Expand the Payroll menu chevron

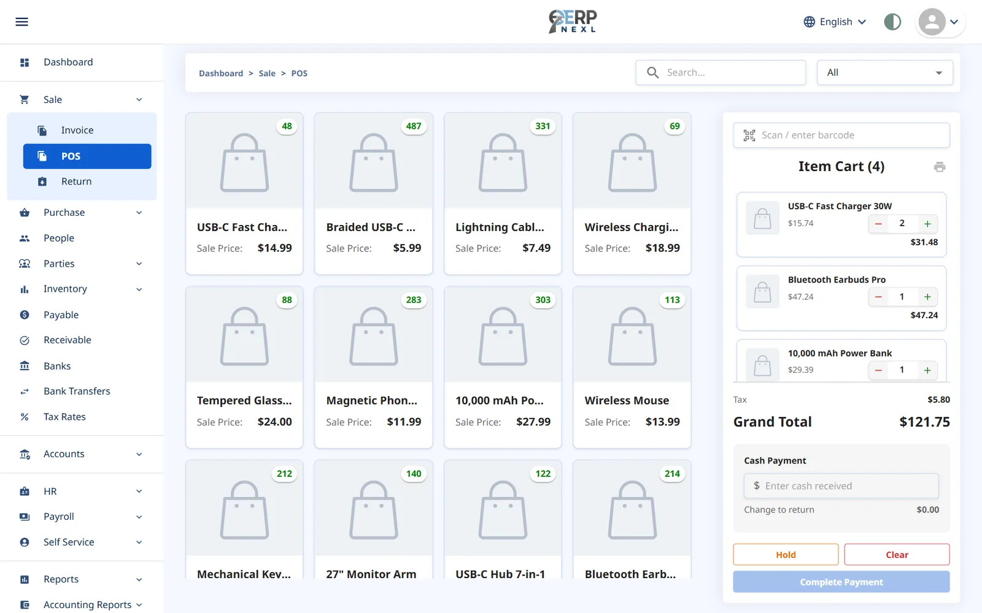139,517
